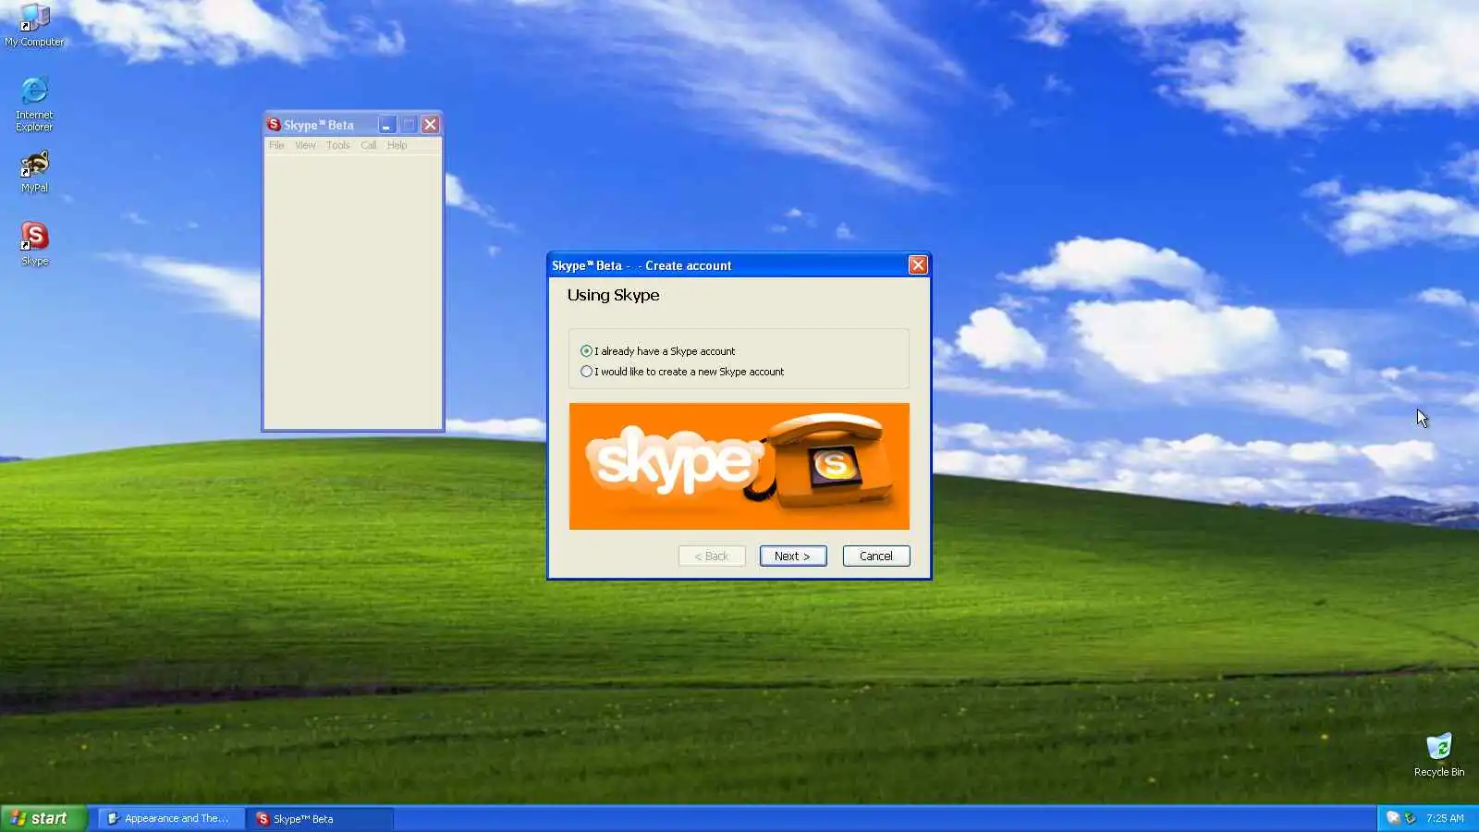Open the MyPal browser shortcut
This screenshot has height=832, width=1479.
[34, 172]
